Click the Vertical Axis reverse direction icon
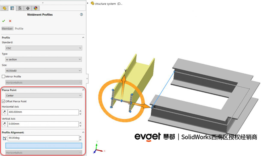The image size is (261, 156). coord(5,124)
